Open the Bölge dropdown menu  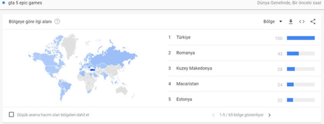click(x=273, y=22)
